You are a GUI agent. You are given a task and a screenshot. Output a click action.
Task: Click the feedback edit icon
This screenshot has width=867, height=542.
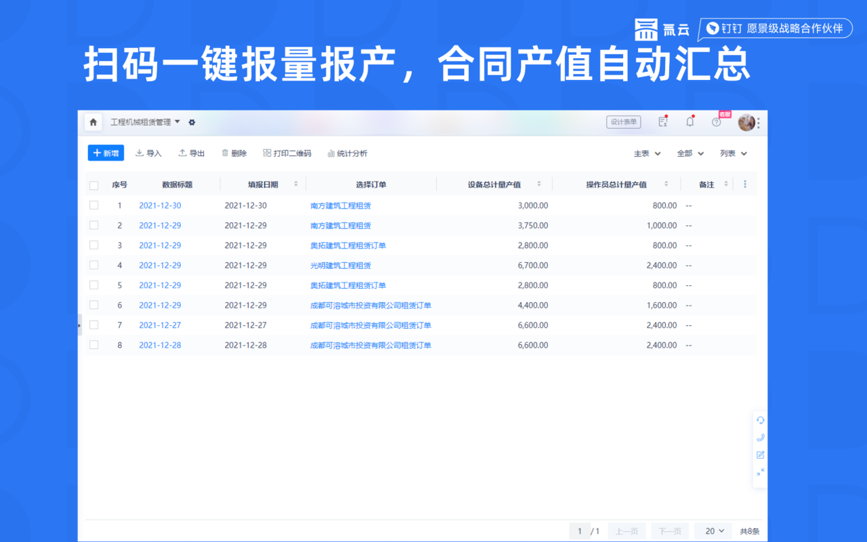click(761, 455)
